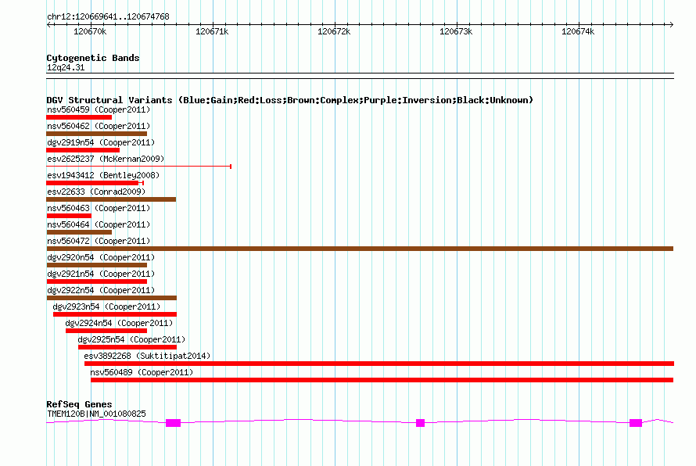Click the dgv2922n54 (Cooper2011) label
The height and width of the screenshot is (466, 696).
click(101, 290)
